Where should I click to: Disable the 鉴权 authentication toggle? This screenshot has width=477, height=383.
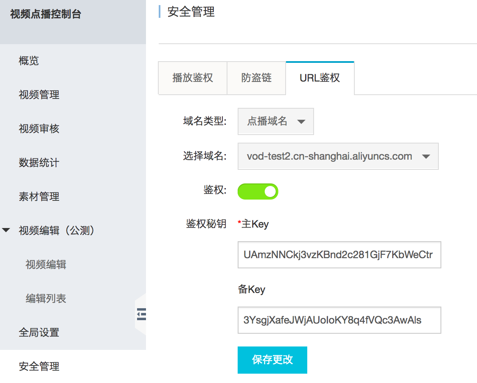coord(258,191)
